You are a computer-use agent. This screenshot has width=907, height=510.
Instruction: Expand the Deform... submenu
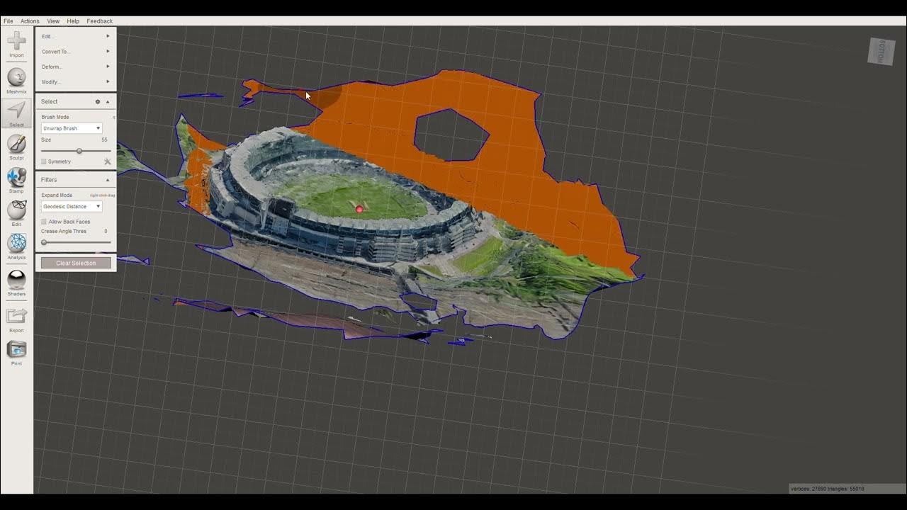tap(76, 67)
